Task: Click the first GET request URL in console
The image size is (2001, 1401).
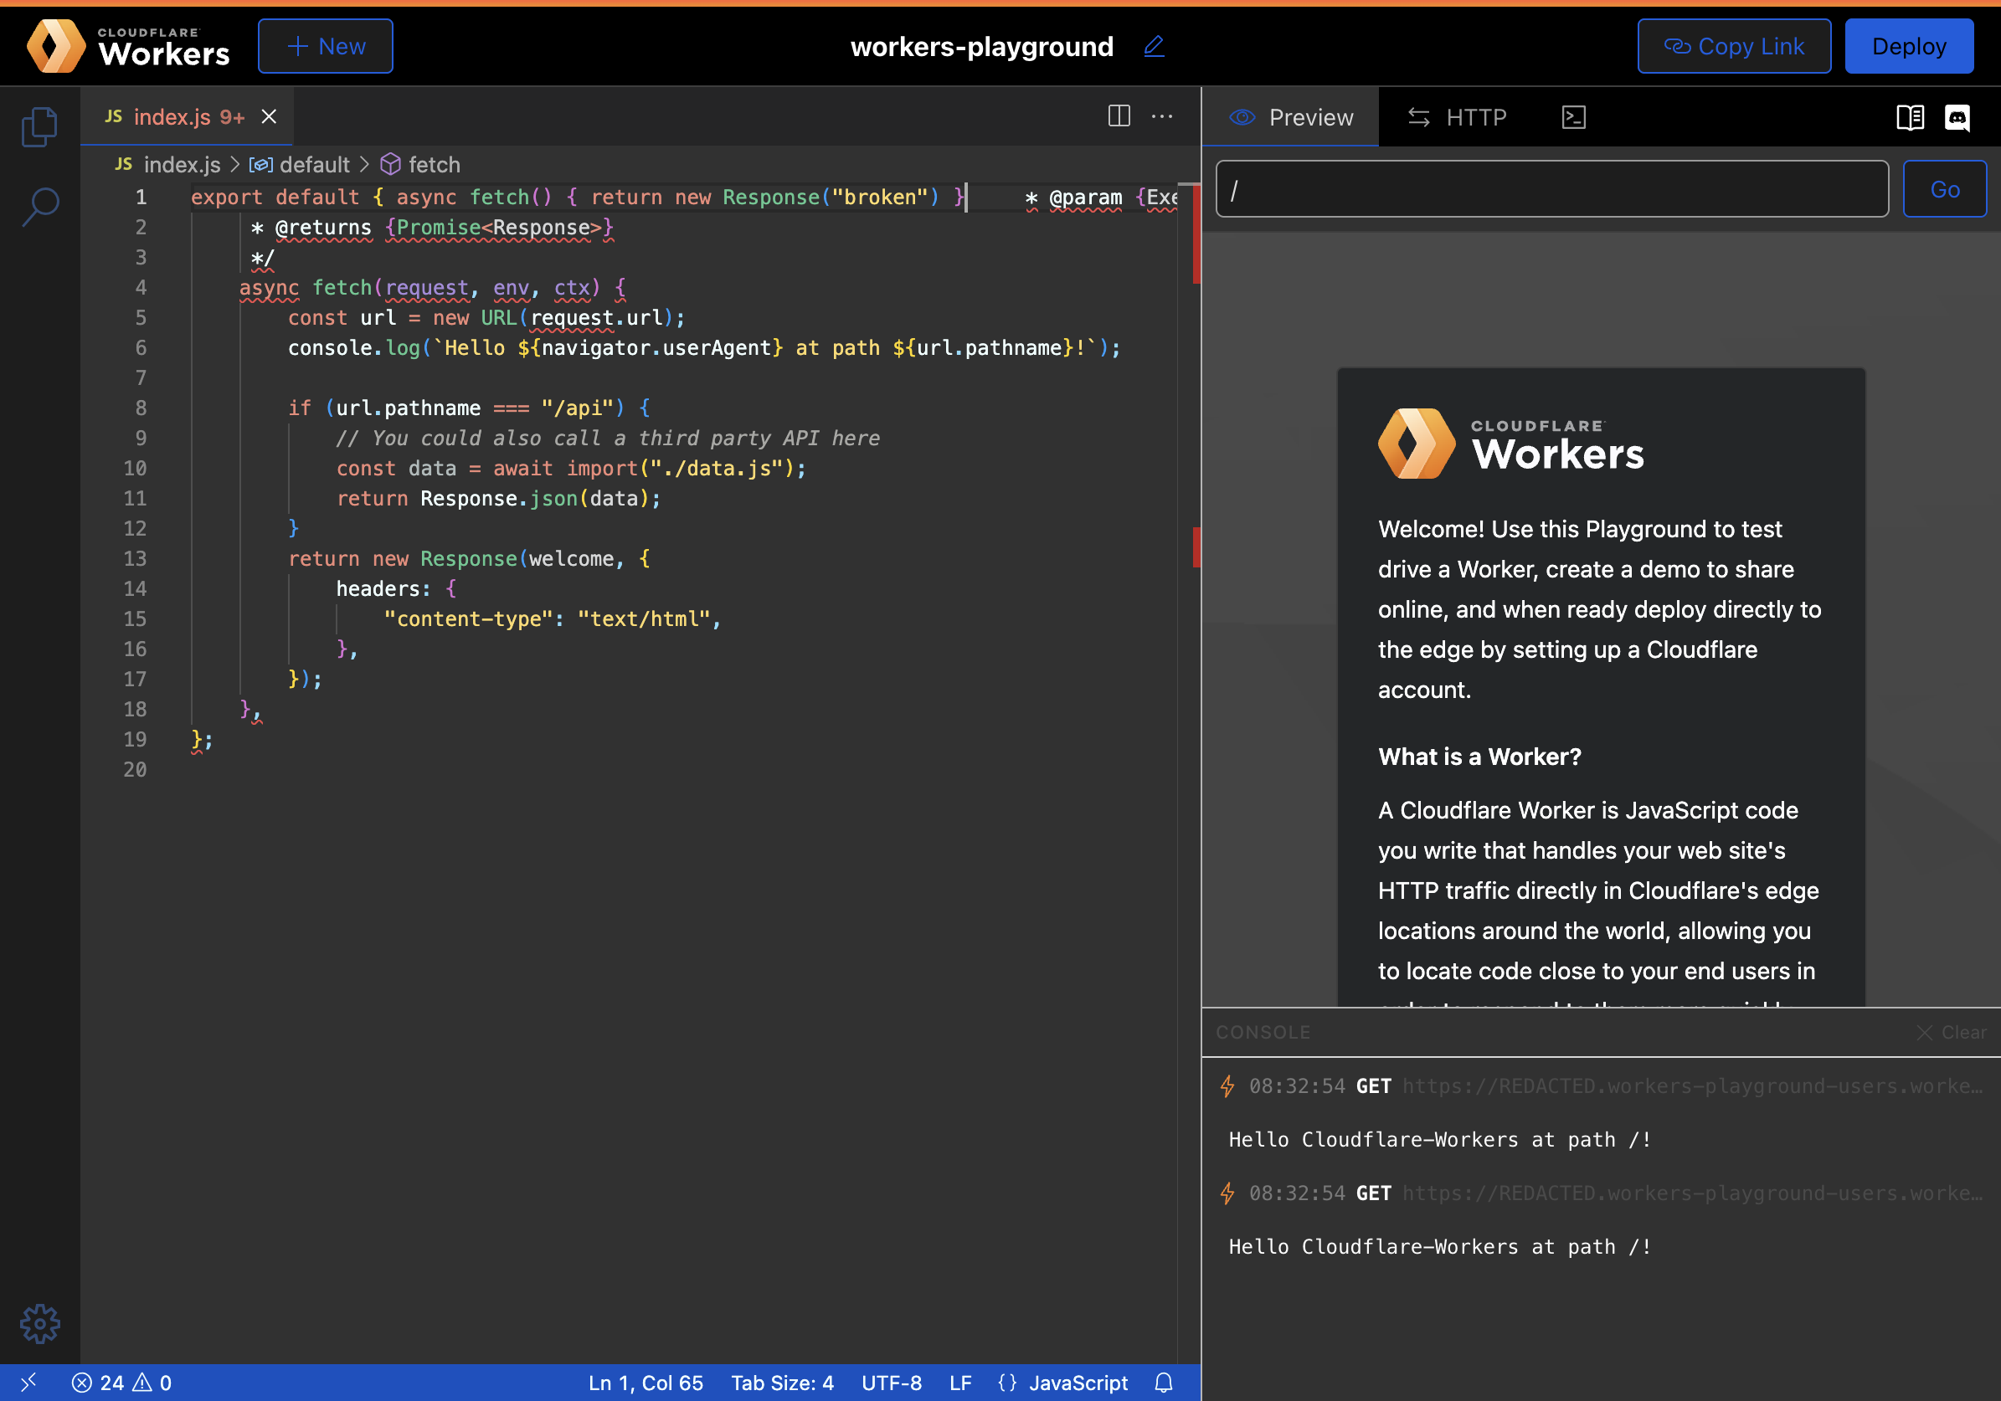Action: tap(1691, 1085)
